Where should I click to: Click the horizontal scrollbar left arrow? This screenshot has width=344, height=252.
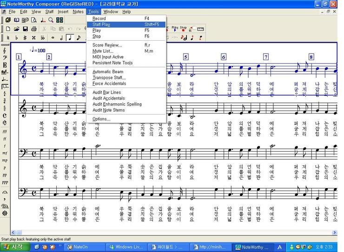[13, 233]
